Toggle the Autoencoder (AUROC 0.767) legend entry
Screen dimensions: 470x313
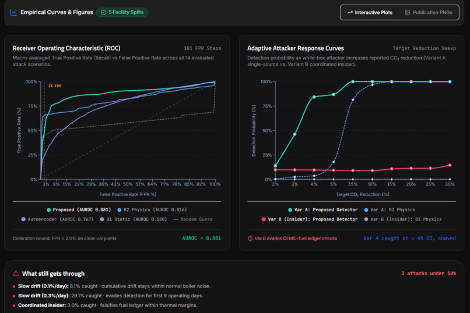(57, 219)
